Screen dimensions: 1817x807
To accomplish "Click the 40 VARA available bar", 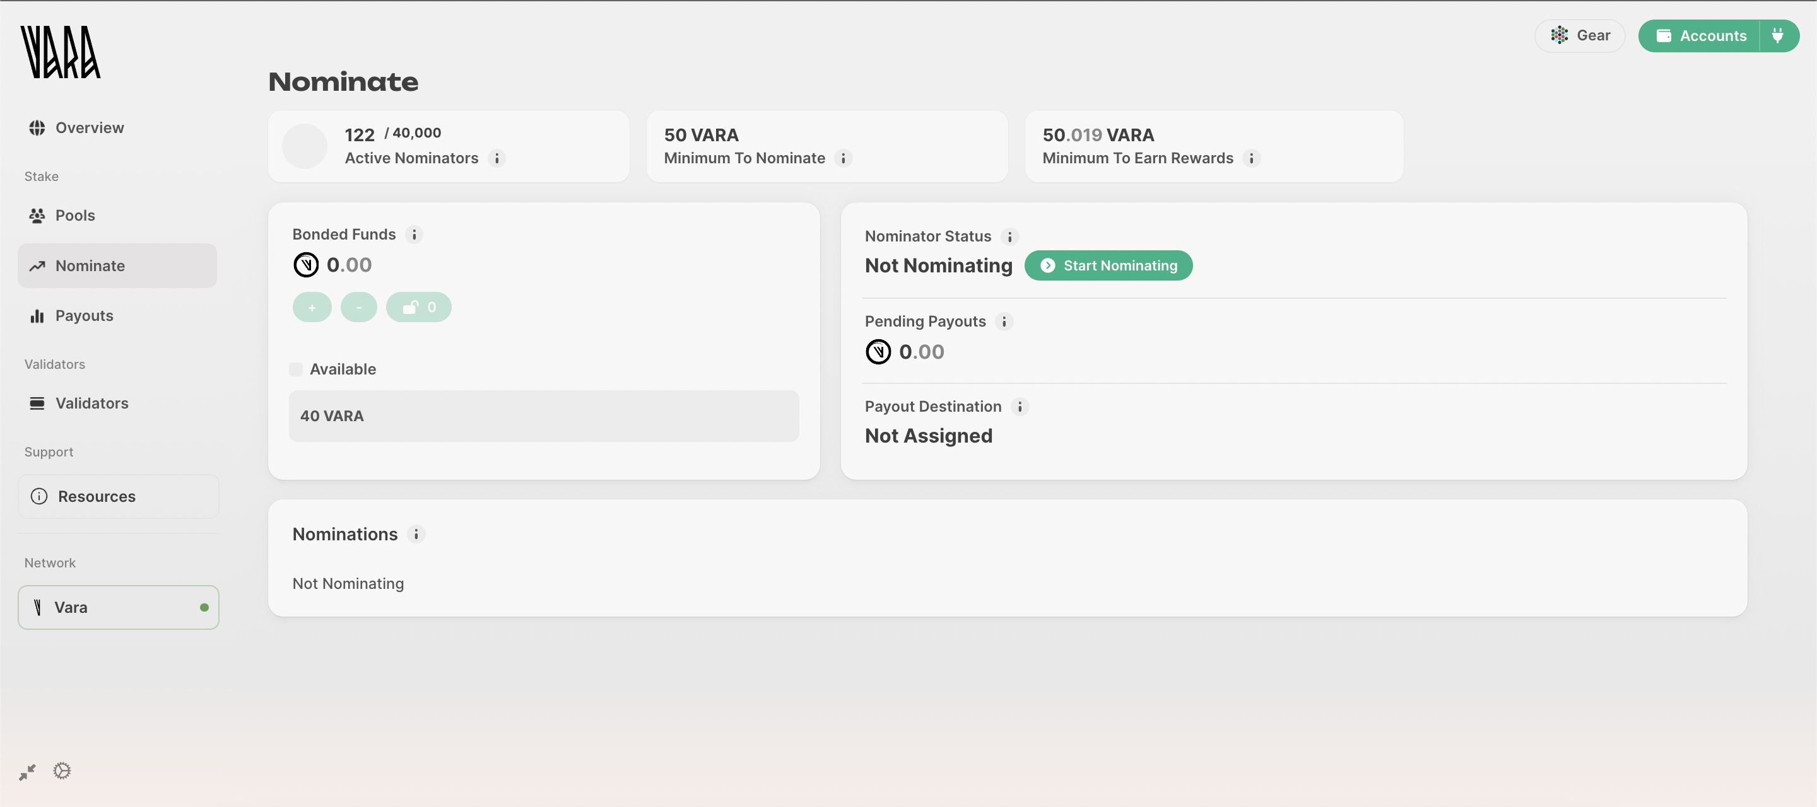I will [x=544, y=416].
